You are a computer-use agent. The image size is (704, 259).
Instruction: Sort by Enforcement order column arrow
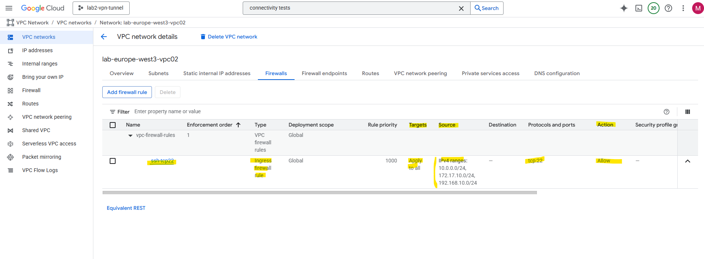[x=238, y=125]
